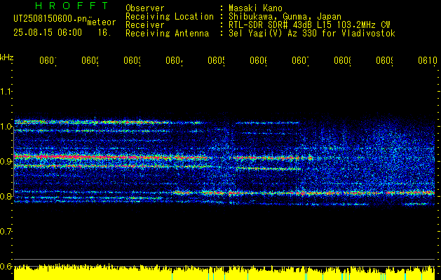Click the date 25.08.15 06:00 text

tap(48, 33)
